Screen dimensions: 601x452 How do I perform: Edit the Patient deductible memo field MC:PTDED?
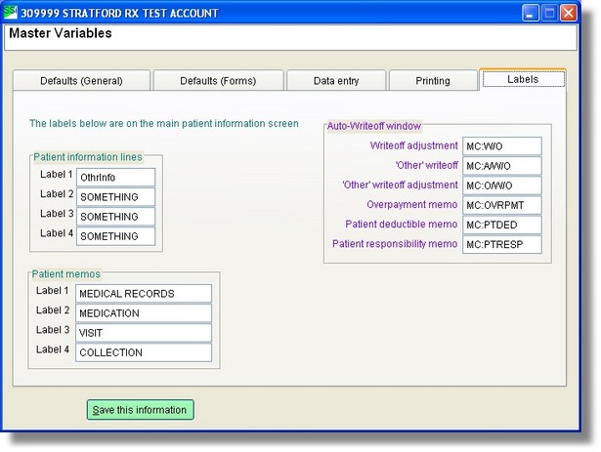pos(502,225)
